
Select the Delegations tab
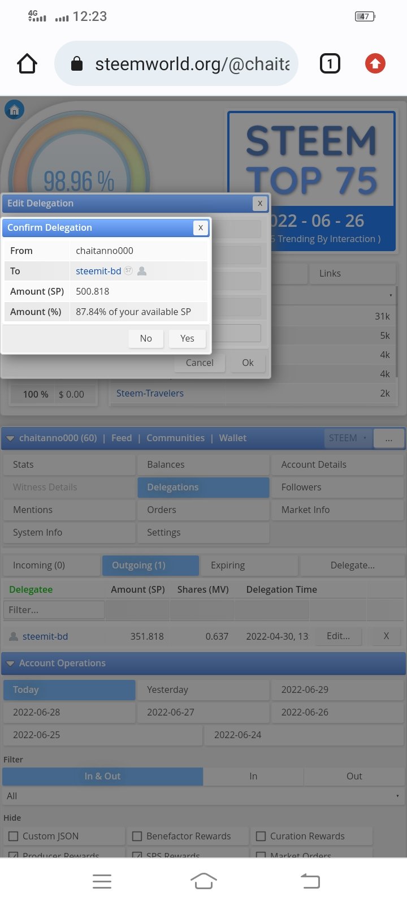pos(203,487)
